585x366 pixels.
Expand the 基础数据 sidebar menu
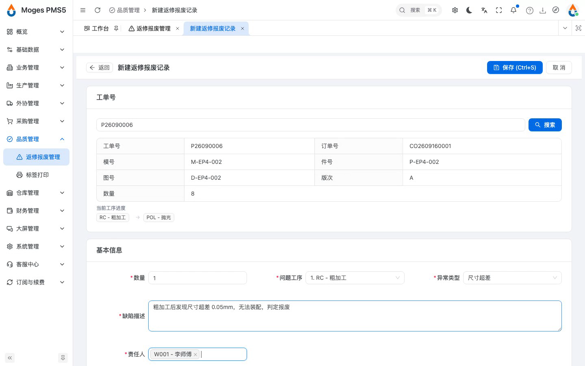point(36,50)
